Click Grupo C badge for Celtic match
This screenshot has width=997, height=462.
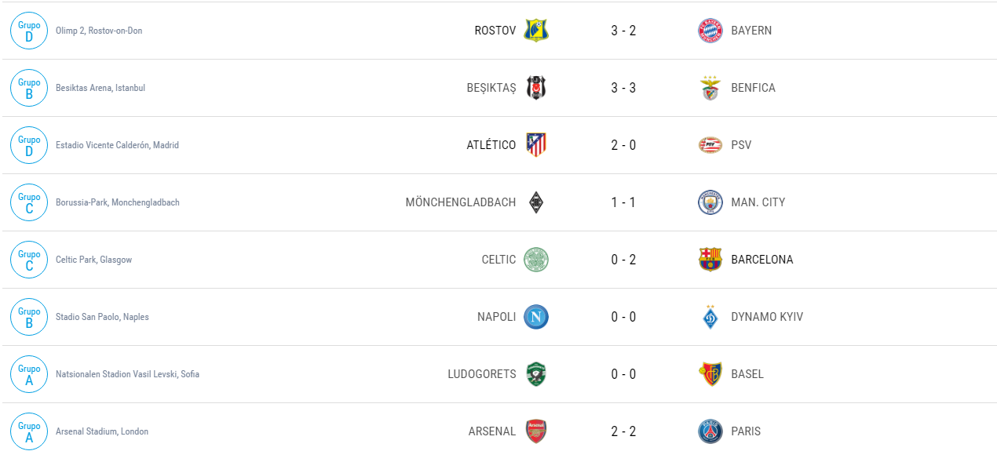pyautogui.click(x=29, y=260)
